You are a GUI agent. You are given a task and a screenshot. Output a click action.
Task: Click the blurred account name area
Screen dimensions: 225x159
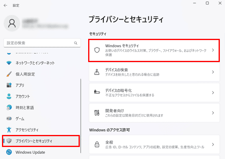[x=45, y=23]
